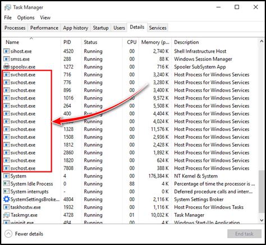Select the taskhostw.exe process name

(25, 207)
